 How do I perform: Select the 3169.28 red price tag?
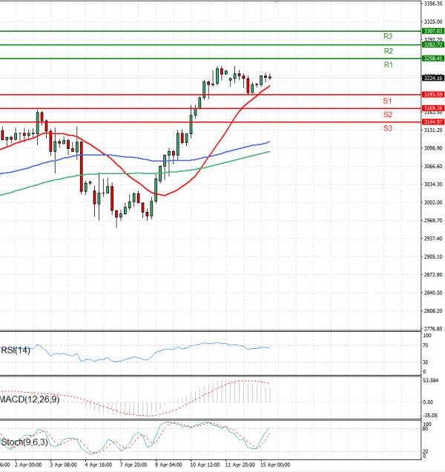coord(432,108)
